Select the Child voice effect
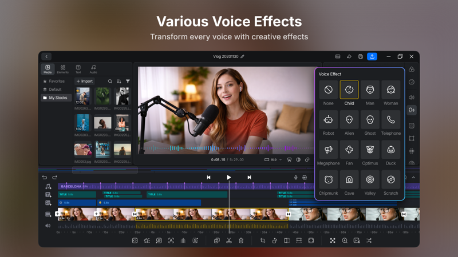The width and height of the screenshot is (458, 257). [349, 90]
